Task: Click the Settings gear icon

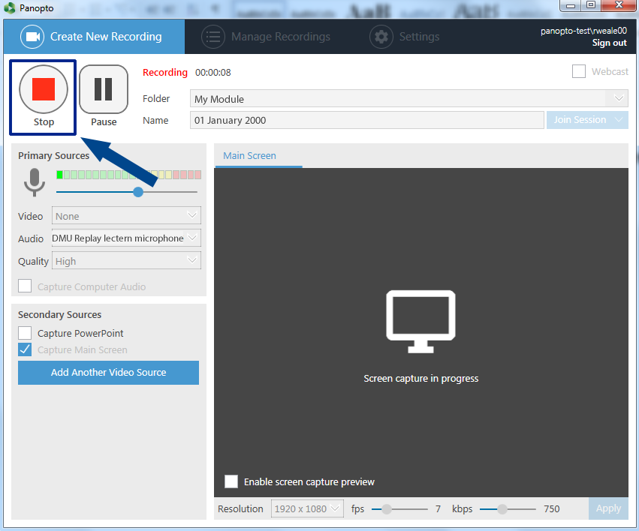Action: pyautogui.click(x=381, y=37)
